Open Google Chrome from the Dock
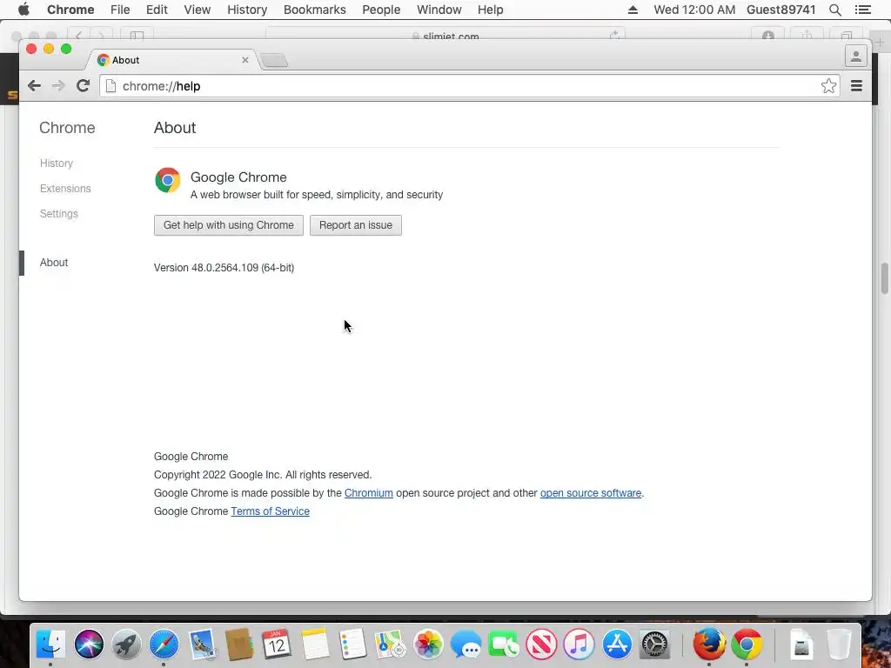 (747, 645)
